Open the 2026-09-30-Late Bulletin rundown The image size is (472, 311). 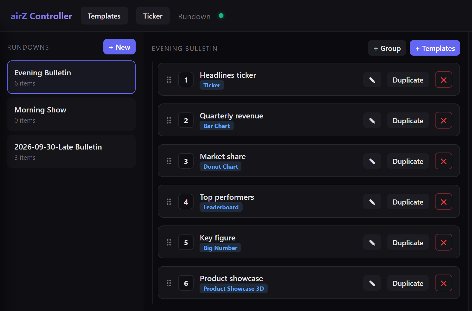tap(71, 151)
